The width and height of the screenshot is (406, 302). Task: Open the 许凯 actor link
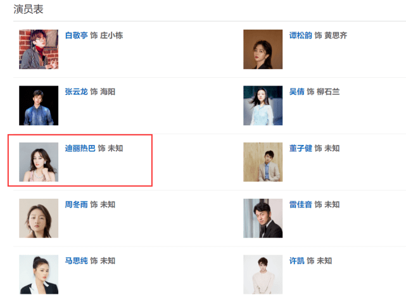pyautogui.click(x=296, y=261)
